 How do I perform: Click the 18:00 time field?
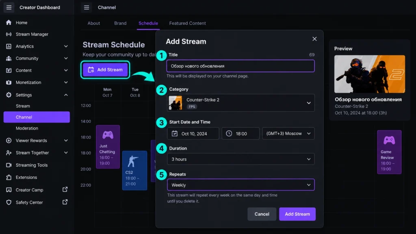tap(240, 133)
